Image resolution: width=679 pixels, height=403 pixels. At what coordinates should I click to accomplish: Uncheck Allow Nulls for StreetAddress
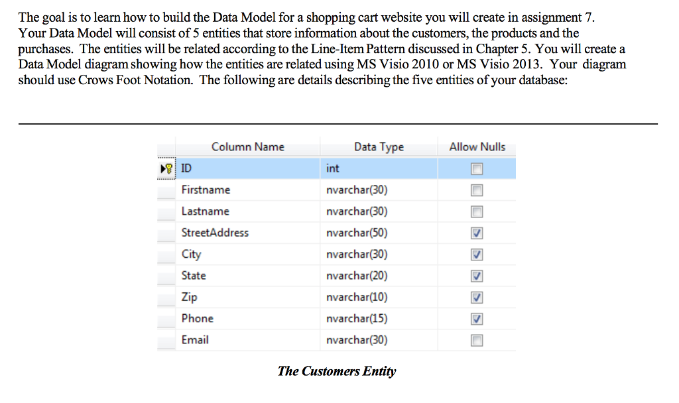pos(477,233)
